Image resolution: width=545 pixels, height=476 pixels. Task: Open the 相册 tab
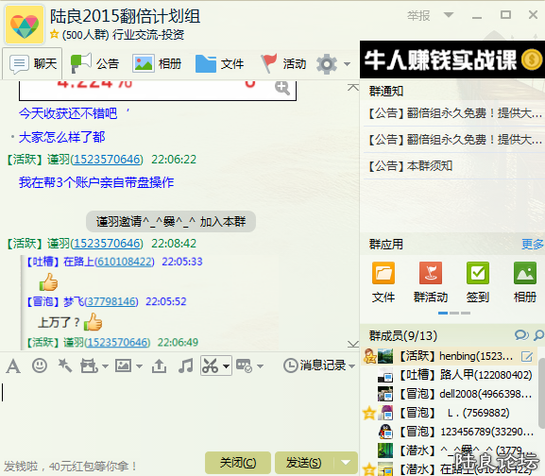[157, 64]
